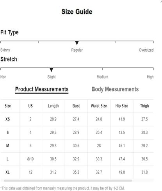
Task: Click the 8/10 US size cell
Action: (x=30, y=159)
